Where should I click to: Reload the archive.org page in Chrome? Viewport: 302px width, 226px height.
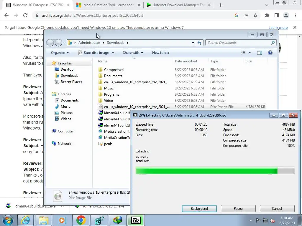pyautogui.click(x=25, y=15)
